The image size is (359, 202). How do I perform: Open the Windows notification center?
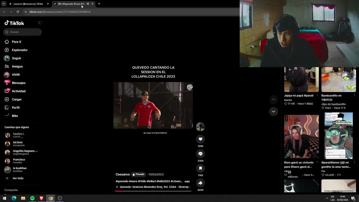353,198
